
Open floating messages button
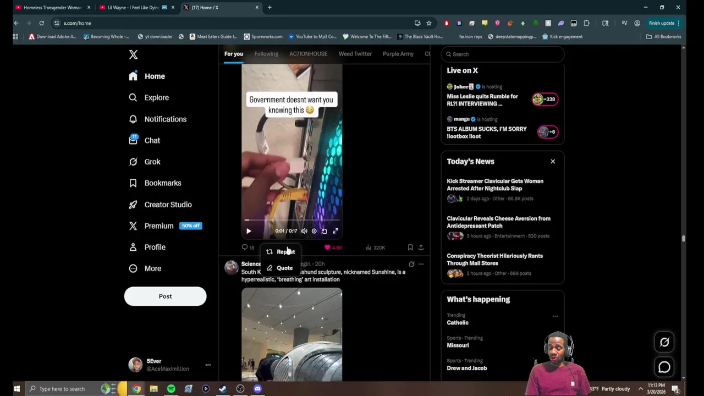(x=664, y=367)
